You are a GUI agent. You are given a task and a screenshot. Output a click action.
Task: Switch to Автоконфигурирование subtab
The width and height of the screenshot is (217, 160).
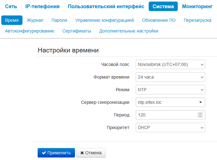(29, 31)
